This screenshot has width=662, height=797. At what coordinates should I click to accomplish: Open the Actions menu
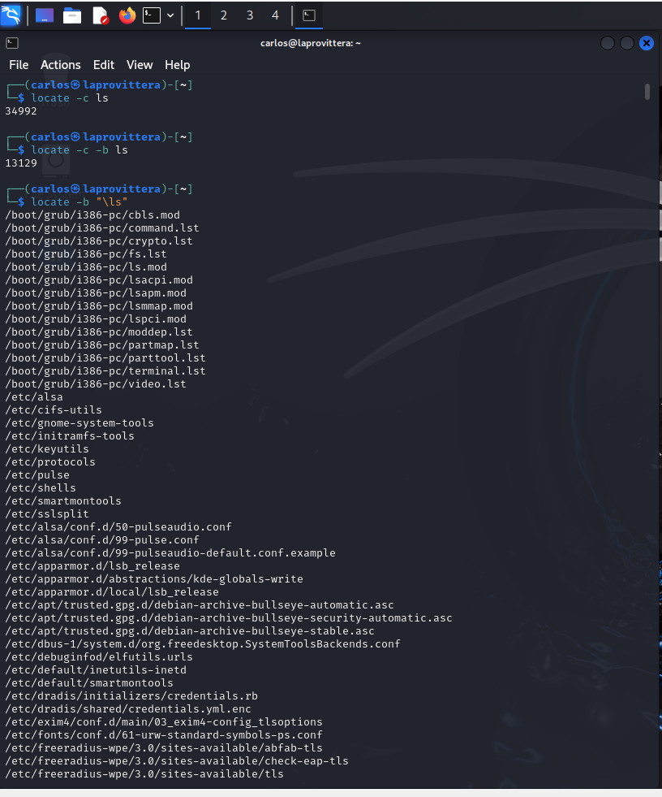[x=60, y=65]
